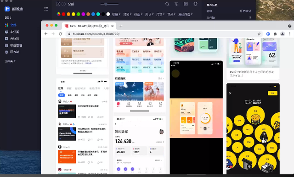Viewport: 294px width, 177px height.
Task: Open the 标签 filter dropdown
Action: pyautogui.click(x=116, y=14)
